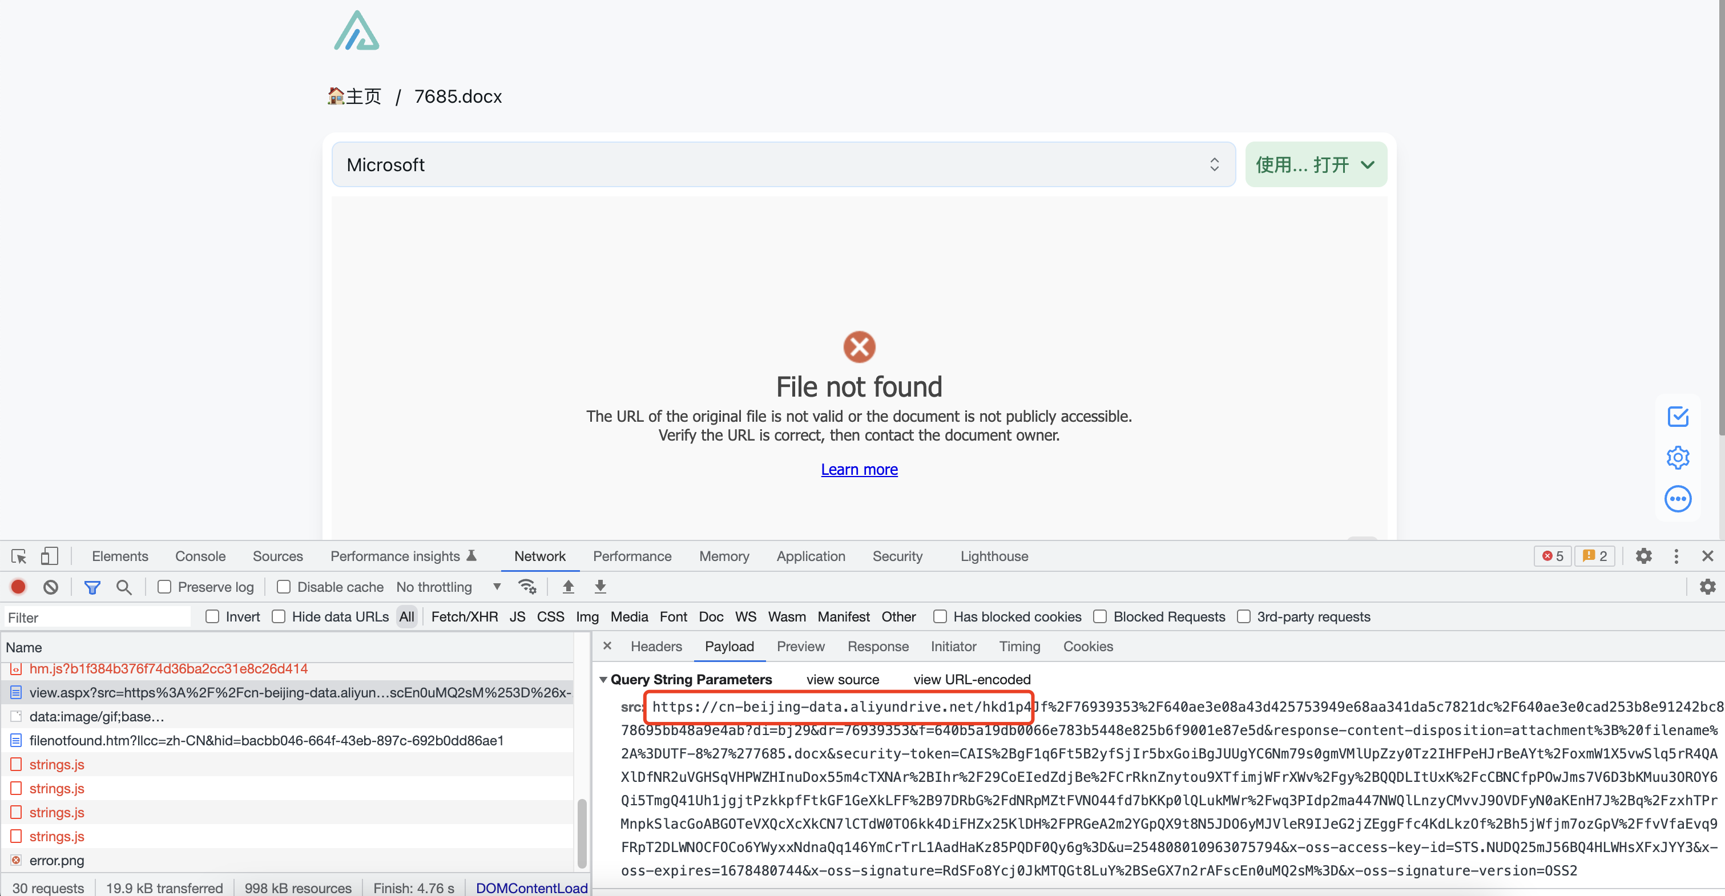Tick Blocked Requests checkbox
The height and width of the screenshot is (896, 1725).
point(1099,616)
